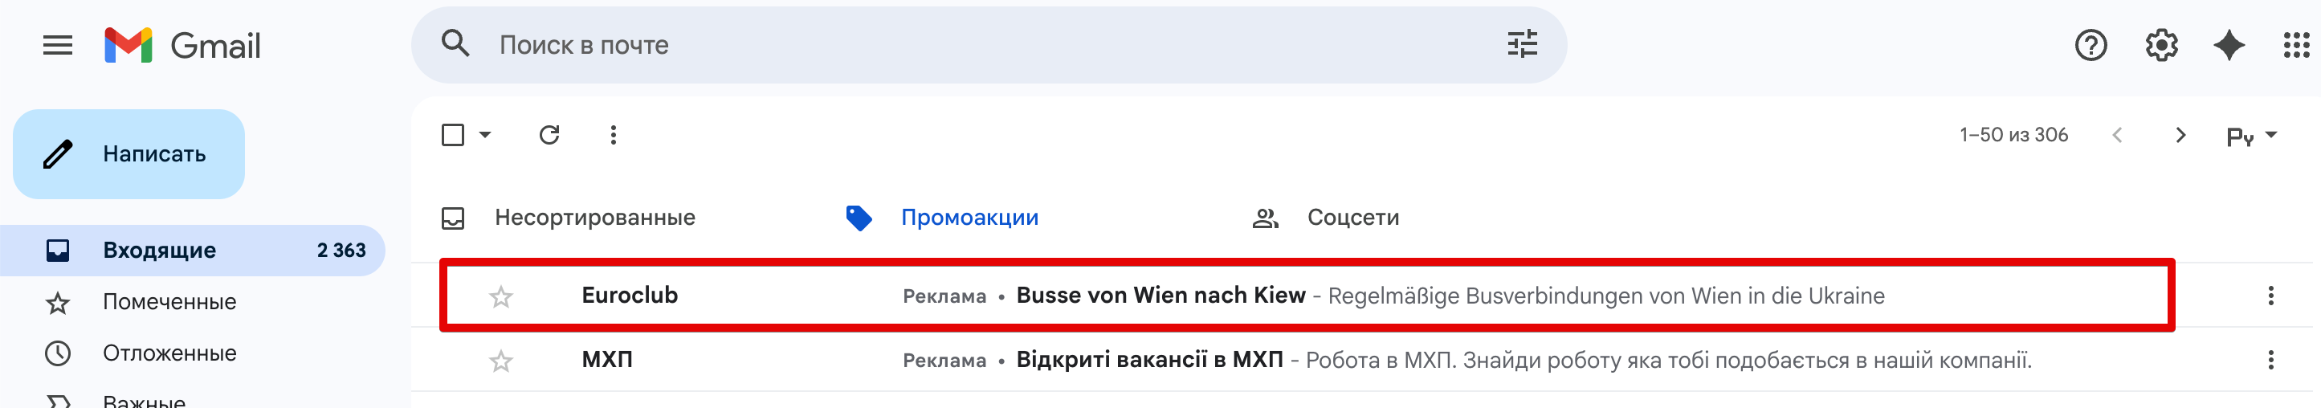Switch to the Несортированные tab
2321x408 pixels.
coord(569,218)
